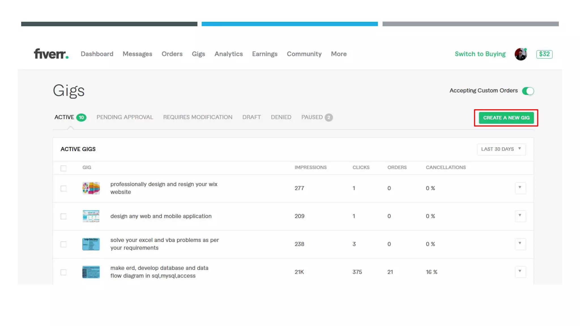Screen dimensions: 580x326
Task: Open the Analytics menu item
Action: click(x=229, y=54)
